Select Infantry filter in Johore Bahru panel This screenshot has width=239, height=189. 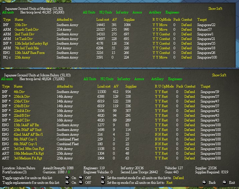click(124, 79)
